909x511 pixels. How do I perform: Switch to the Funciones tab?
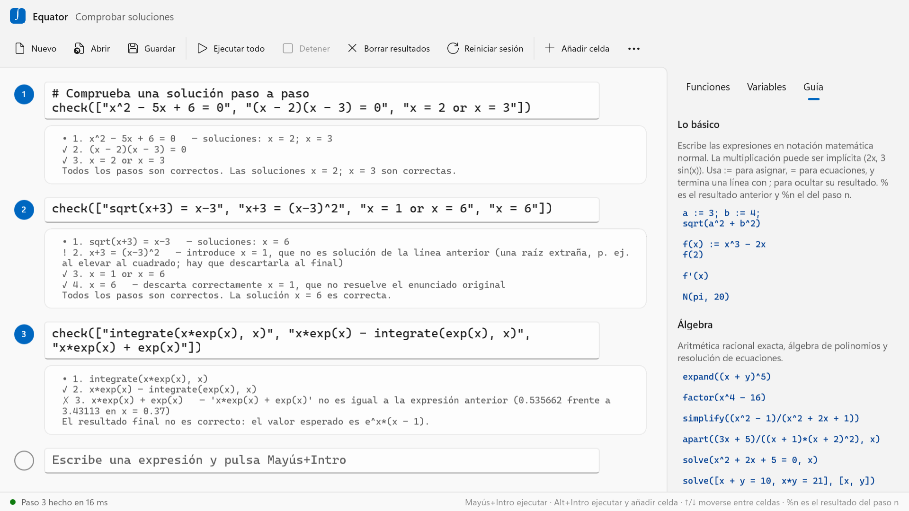tap(708, 87)
